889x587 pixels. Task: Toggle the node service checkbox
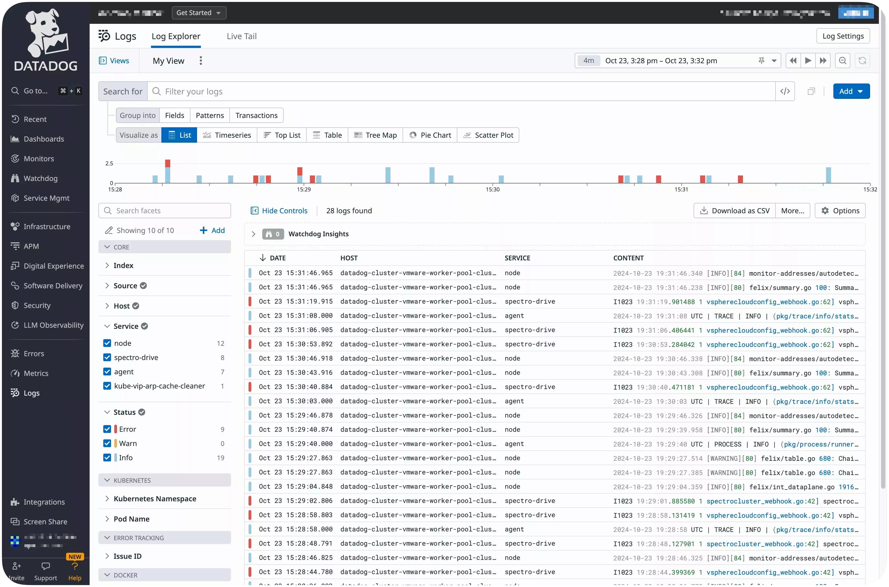coord(107,343)
